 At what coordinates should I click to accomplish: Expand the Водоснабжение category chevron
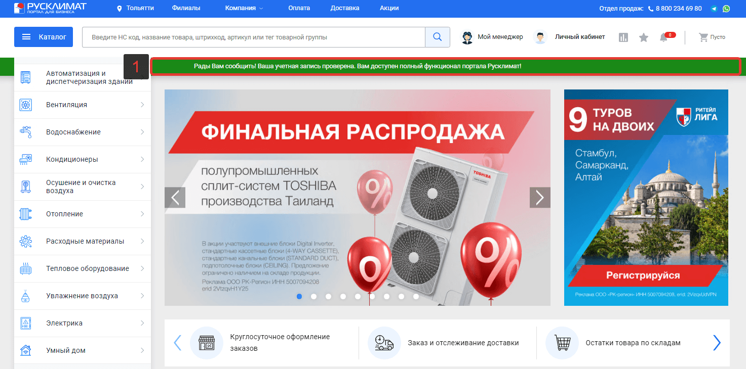tap(142, 132)
